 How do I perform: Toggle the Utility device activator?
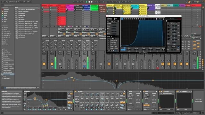(144, 92)
